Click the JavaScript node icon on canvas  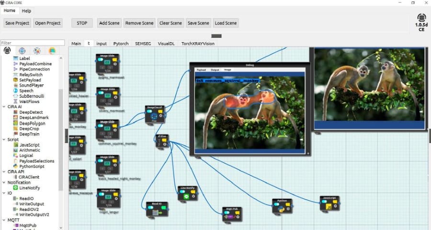click(329, 207)
